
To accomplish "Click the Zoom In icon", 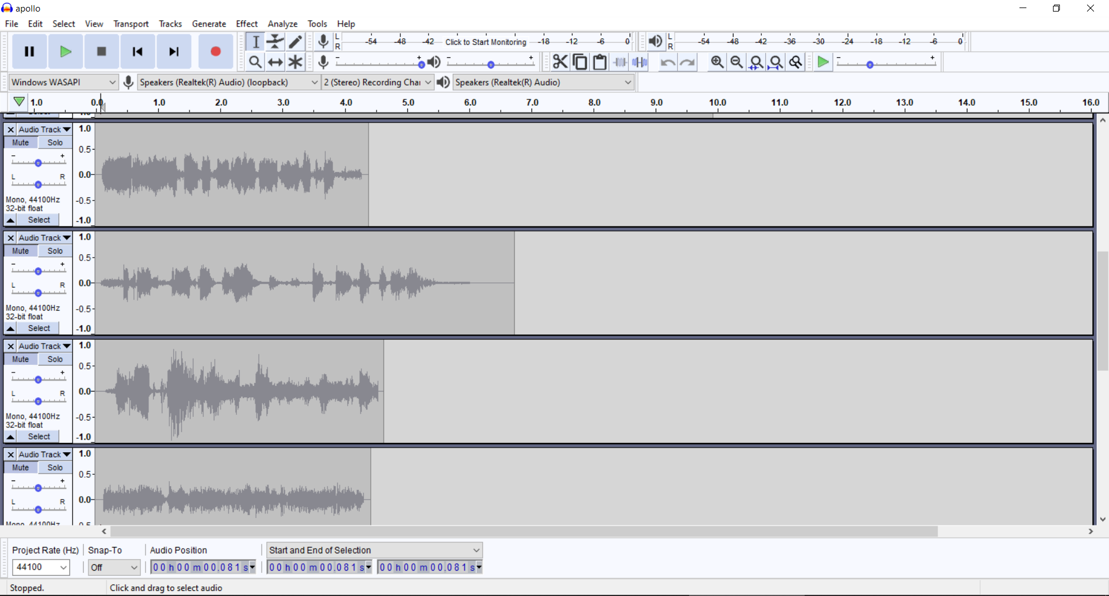I will [x=717, y=62].
